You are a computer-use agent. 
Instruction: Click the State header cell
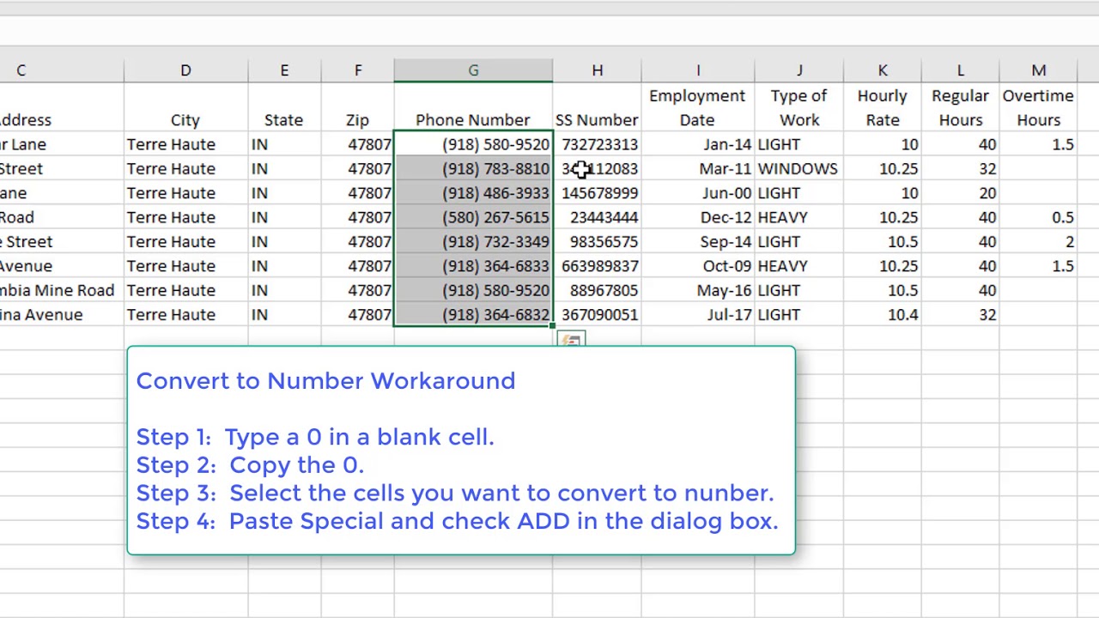[x=284, y=108]
